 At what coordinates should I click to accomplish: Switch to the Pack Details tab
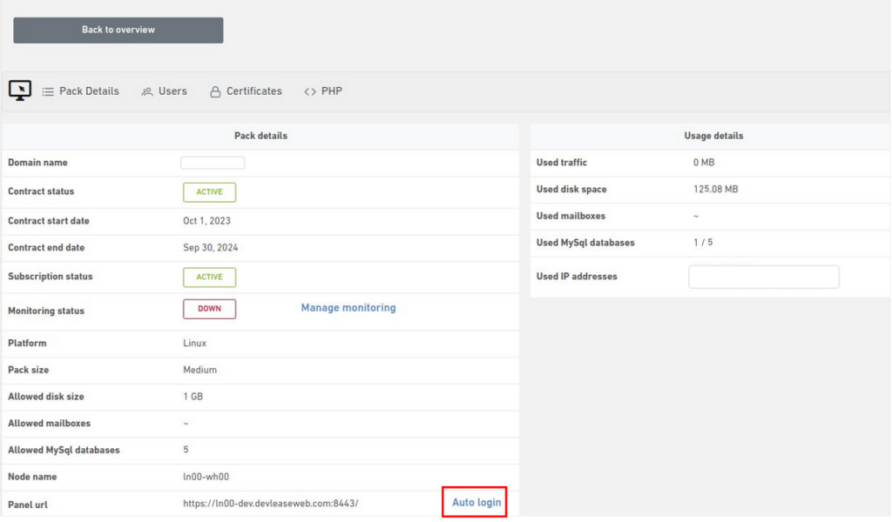[81, 91]
